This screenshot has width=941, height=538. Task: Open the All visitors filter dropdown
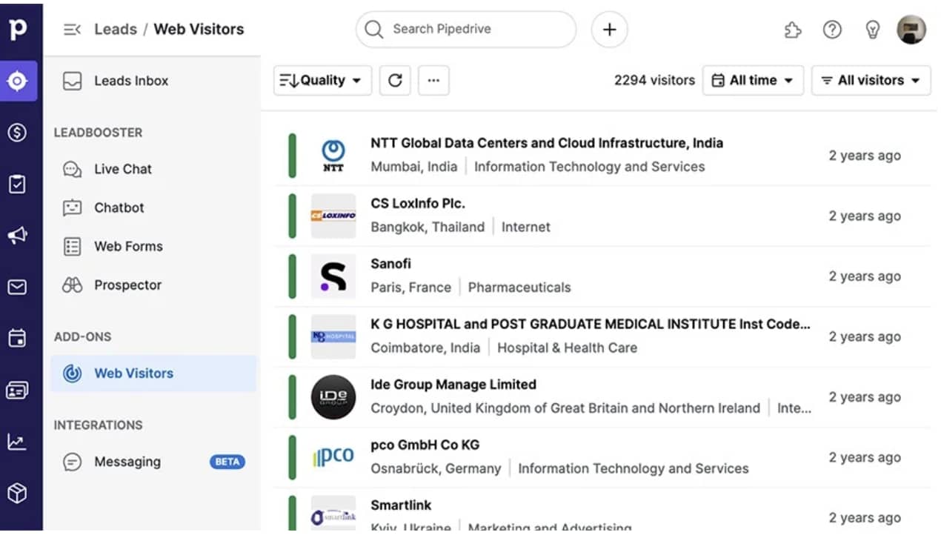(871, 80)
